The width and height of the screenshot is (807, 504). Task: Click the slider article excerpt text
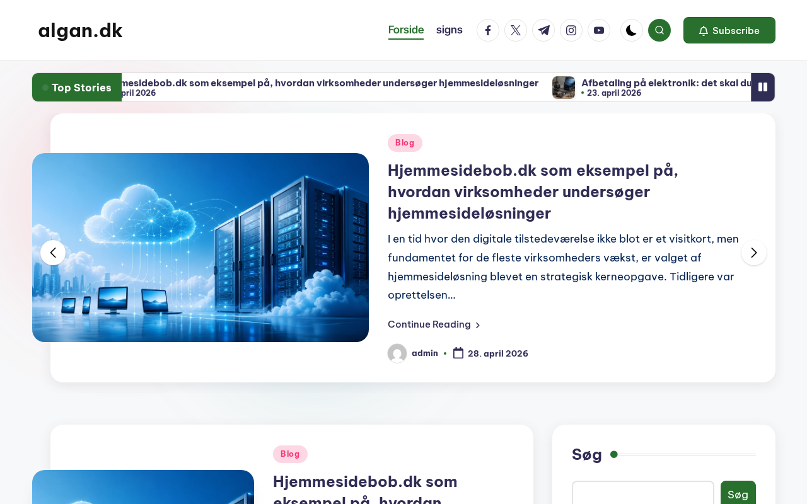[564, 267]
